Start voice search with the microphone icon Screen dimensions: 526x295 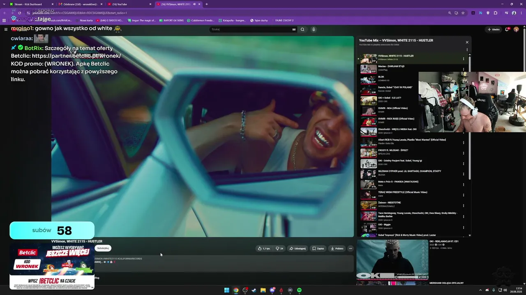[x=314, y=29]
